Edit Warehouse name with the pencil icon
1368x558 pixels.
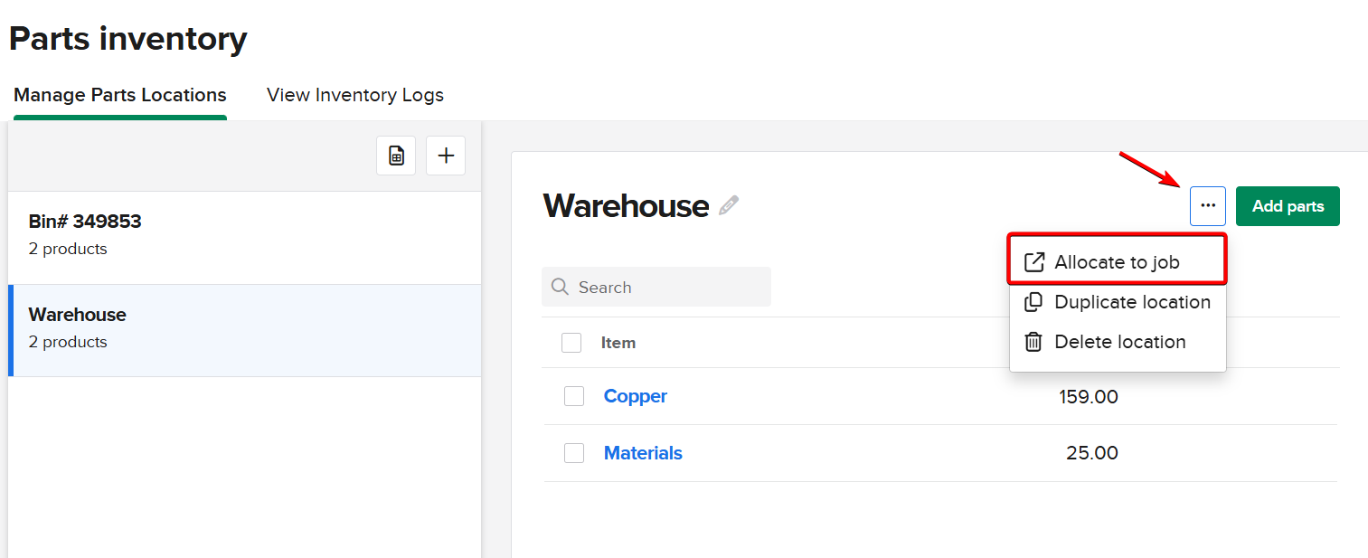[729, 206]
